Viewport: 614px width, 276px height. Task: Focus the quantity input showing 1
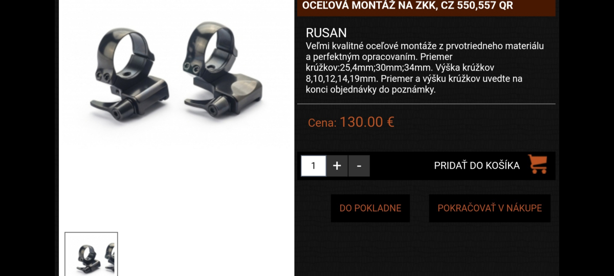[x=313, y=166]
